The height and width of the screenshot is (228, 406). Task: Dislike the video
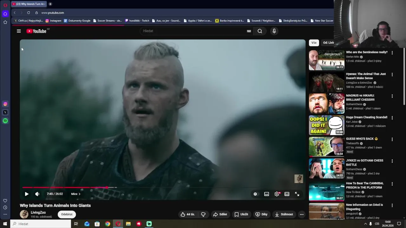coord(203,214)
